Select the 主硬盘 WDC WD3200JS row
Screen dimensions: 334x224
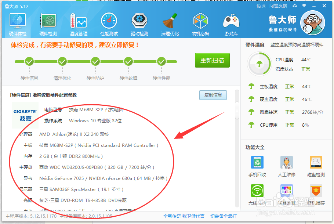pyautogui.click(x=87, y=167)
